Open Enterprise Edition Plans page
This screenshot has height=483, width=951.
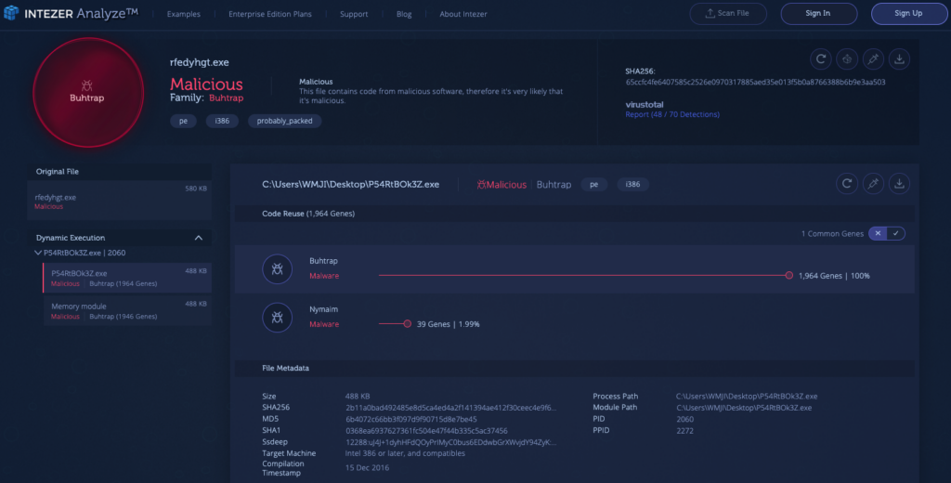point(270,14)
